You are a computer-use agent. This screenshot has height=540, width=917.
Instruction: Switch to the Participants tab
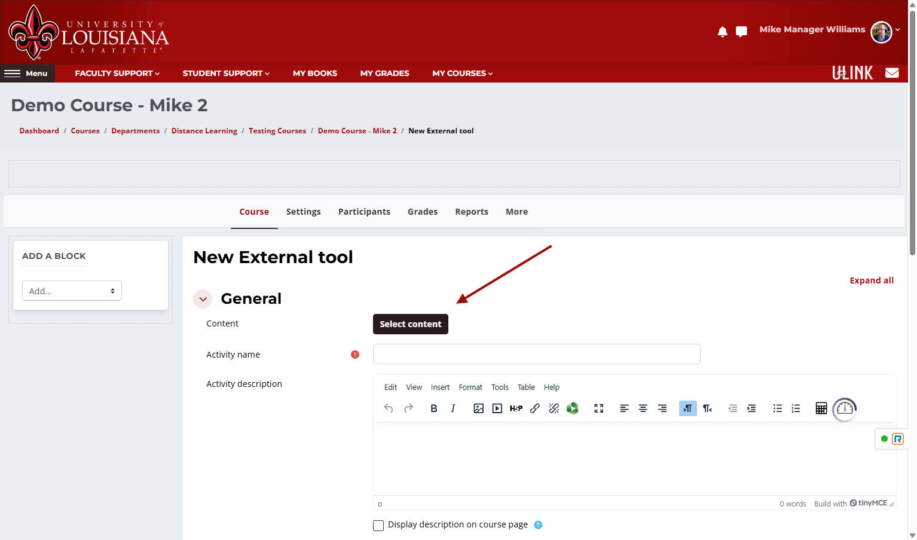[364, 212]
